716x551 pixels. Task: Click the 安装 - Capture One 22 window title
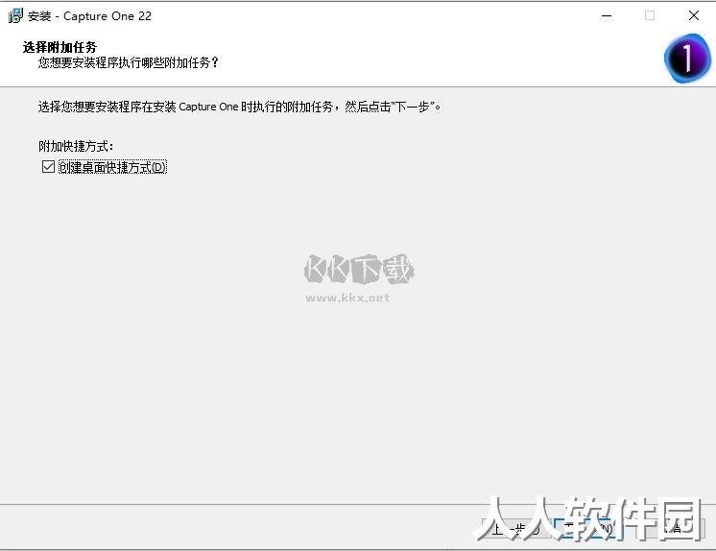(x=89, y=16)
